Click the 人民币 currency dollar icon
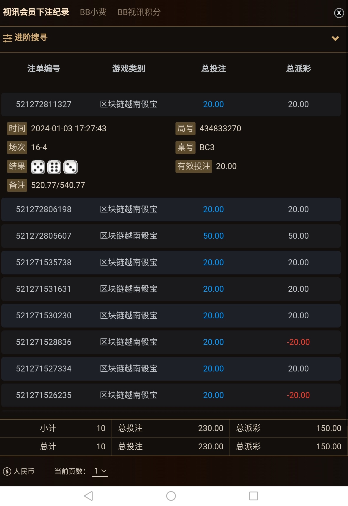 7,471
